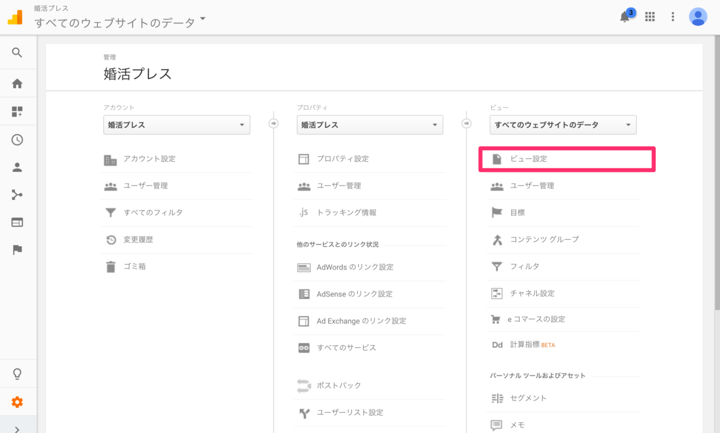
Task: Click the Home icon in sidebar
Action: (x=16, y=83)
